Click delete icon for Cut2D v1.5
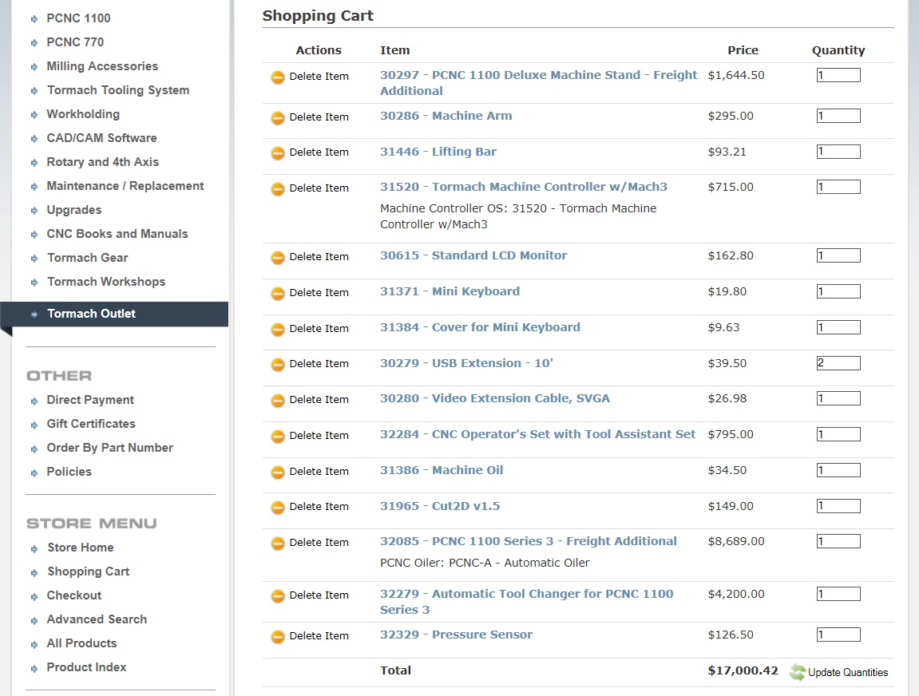 click(278, 508)
